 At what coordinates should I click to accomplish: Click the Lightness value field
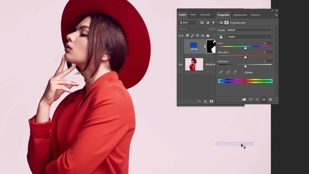268,61
